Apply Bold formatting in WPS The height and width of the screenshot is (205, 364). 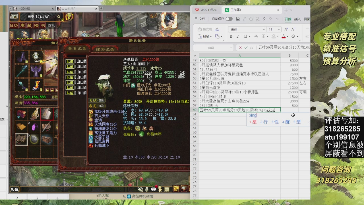coord(231,36)
